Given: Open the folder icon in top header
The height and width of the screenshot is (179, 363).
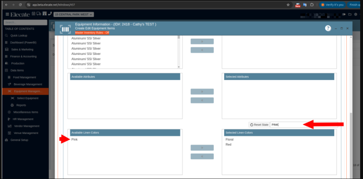Looking at the screenshot, I should [350, 14].
